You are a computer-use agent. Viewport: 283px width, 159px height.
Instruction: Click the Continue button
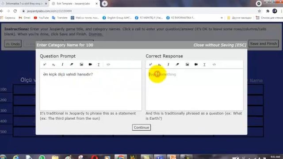[x=141, y=128]
